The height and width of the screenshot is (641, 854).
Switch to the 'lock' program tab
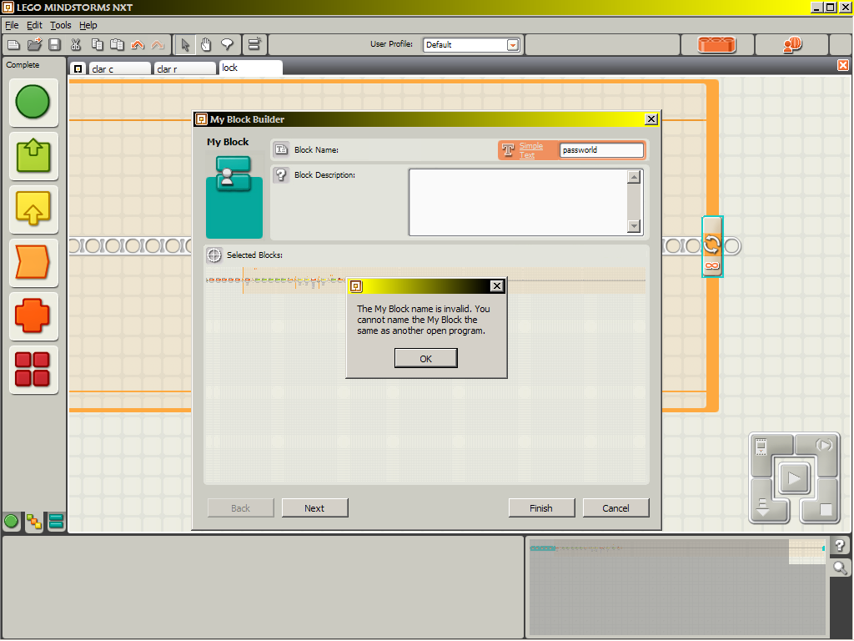tap(250, 68)
